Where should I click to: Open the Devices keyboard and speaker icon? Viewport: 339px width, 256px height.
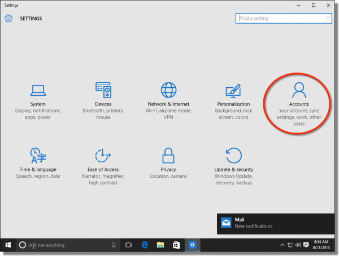pos(103,90)
